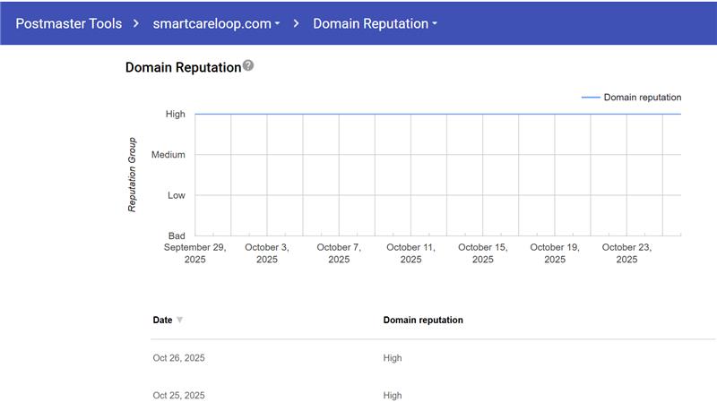Click the first breadcrumb chevron after Postmaster Tools
Screen dimensions: 717x402
[x=134, y=23]
